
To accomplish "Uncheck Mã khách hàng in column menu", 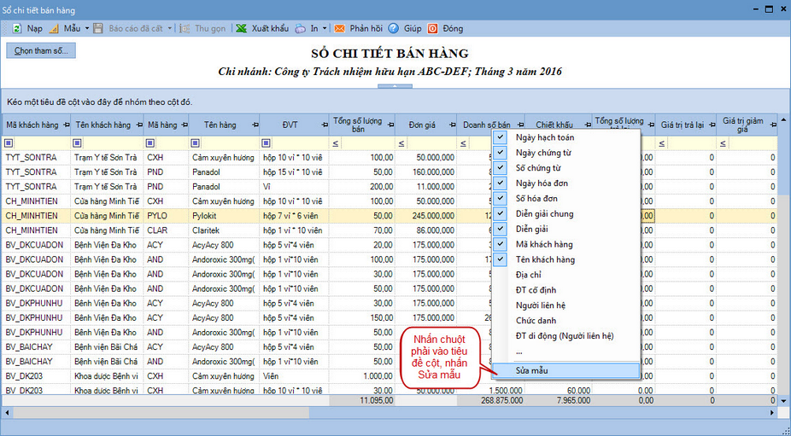I will [x=500, y=244].
